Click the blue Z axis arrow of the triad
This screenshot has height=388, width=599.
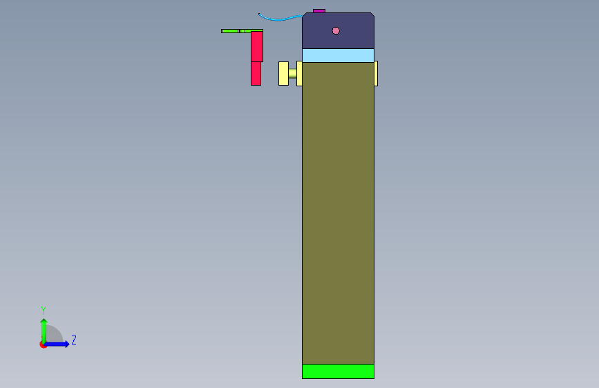[x=57, y=344]
